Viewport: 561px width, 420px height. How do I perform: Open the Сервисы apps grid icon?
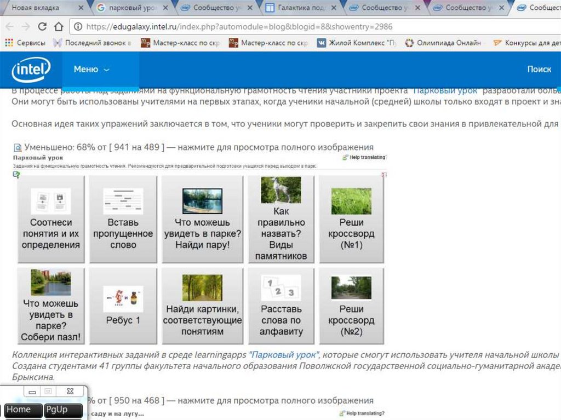click(x=9, y=43)
